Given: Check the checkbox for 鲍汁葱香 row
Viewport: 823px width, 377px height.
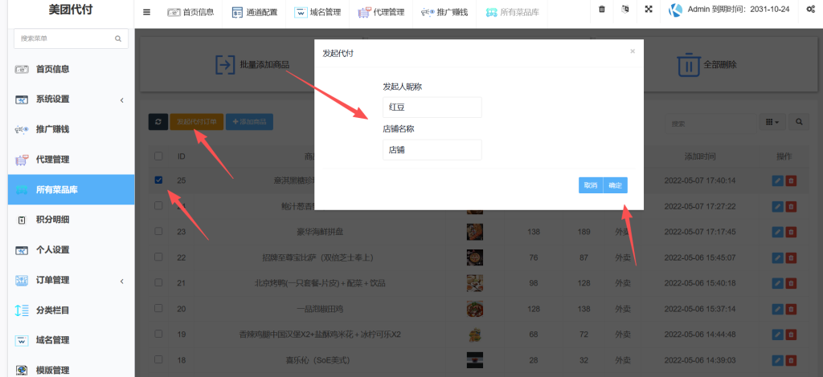Looking at the screenshot, I should click(x=158, y=206).
